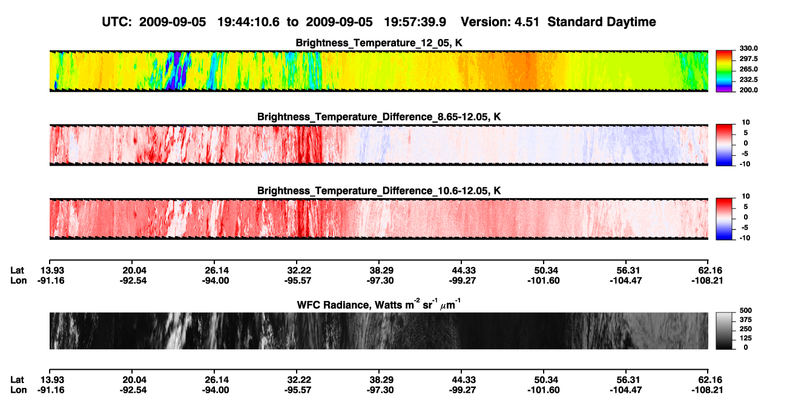Open the 10.6-12.05 difference image strip

[x=378, y=219]
